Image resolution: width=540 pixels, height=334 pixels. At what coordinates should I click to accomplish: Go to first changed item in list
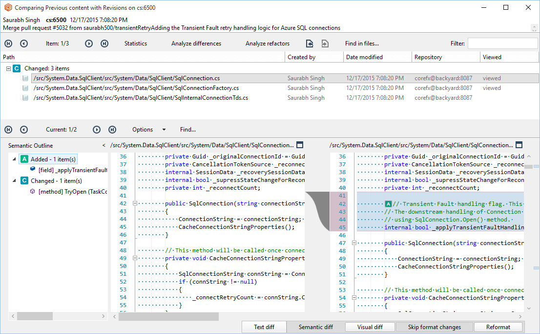[8, 44]
